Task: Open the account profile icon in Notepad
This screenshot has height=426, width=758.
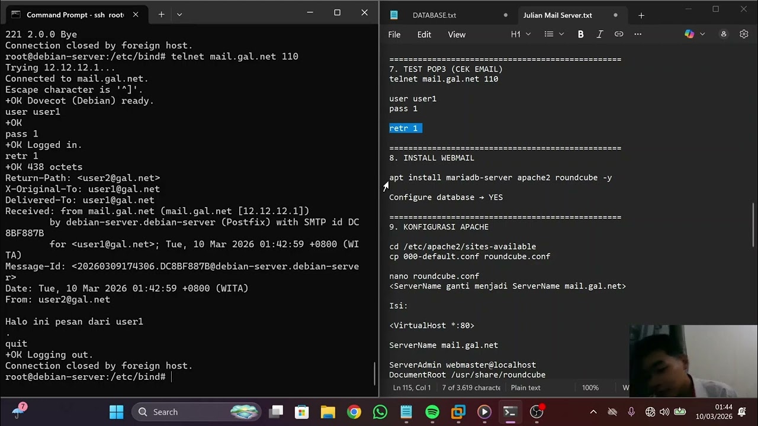Action: point(724,34)
